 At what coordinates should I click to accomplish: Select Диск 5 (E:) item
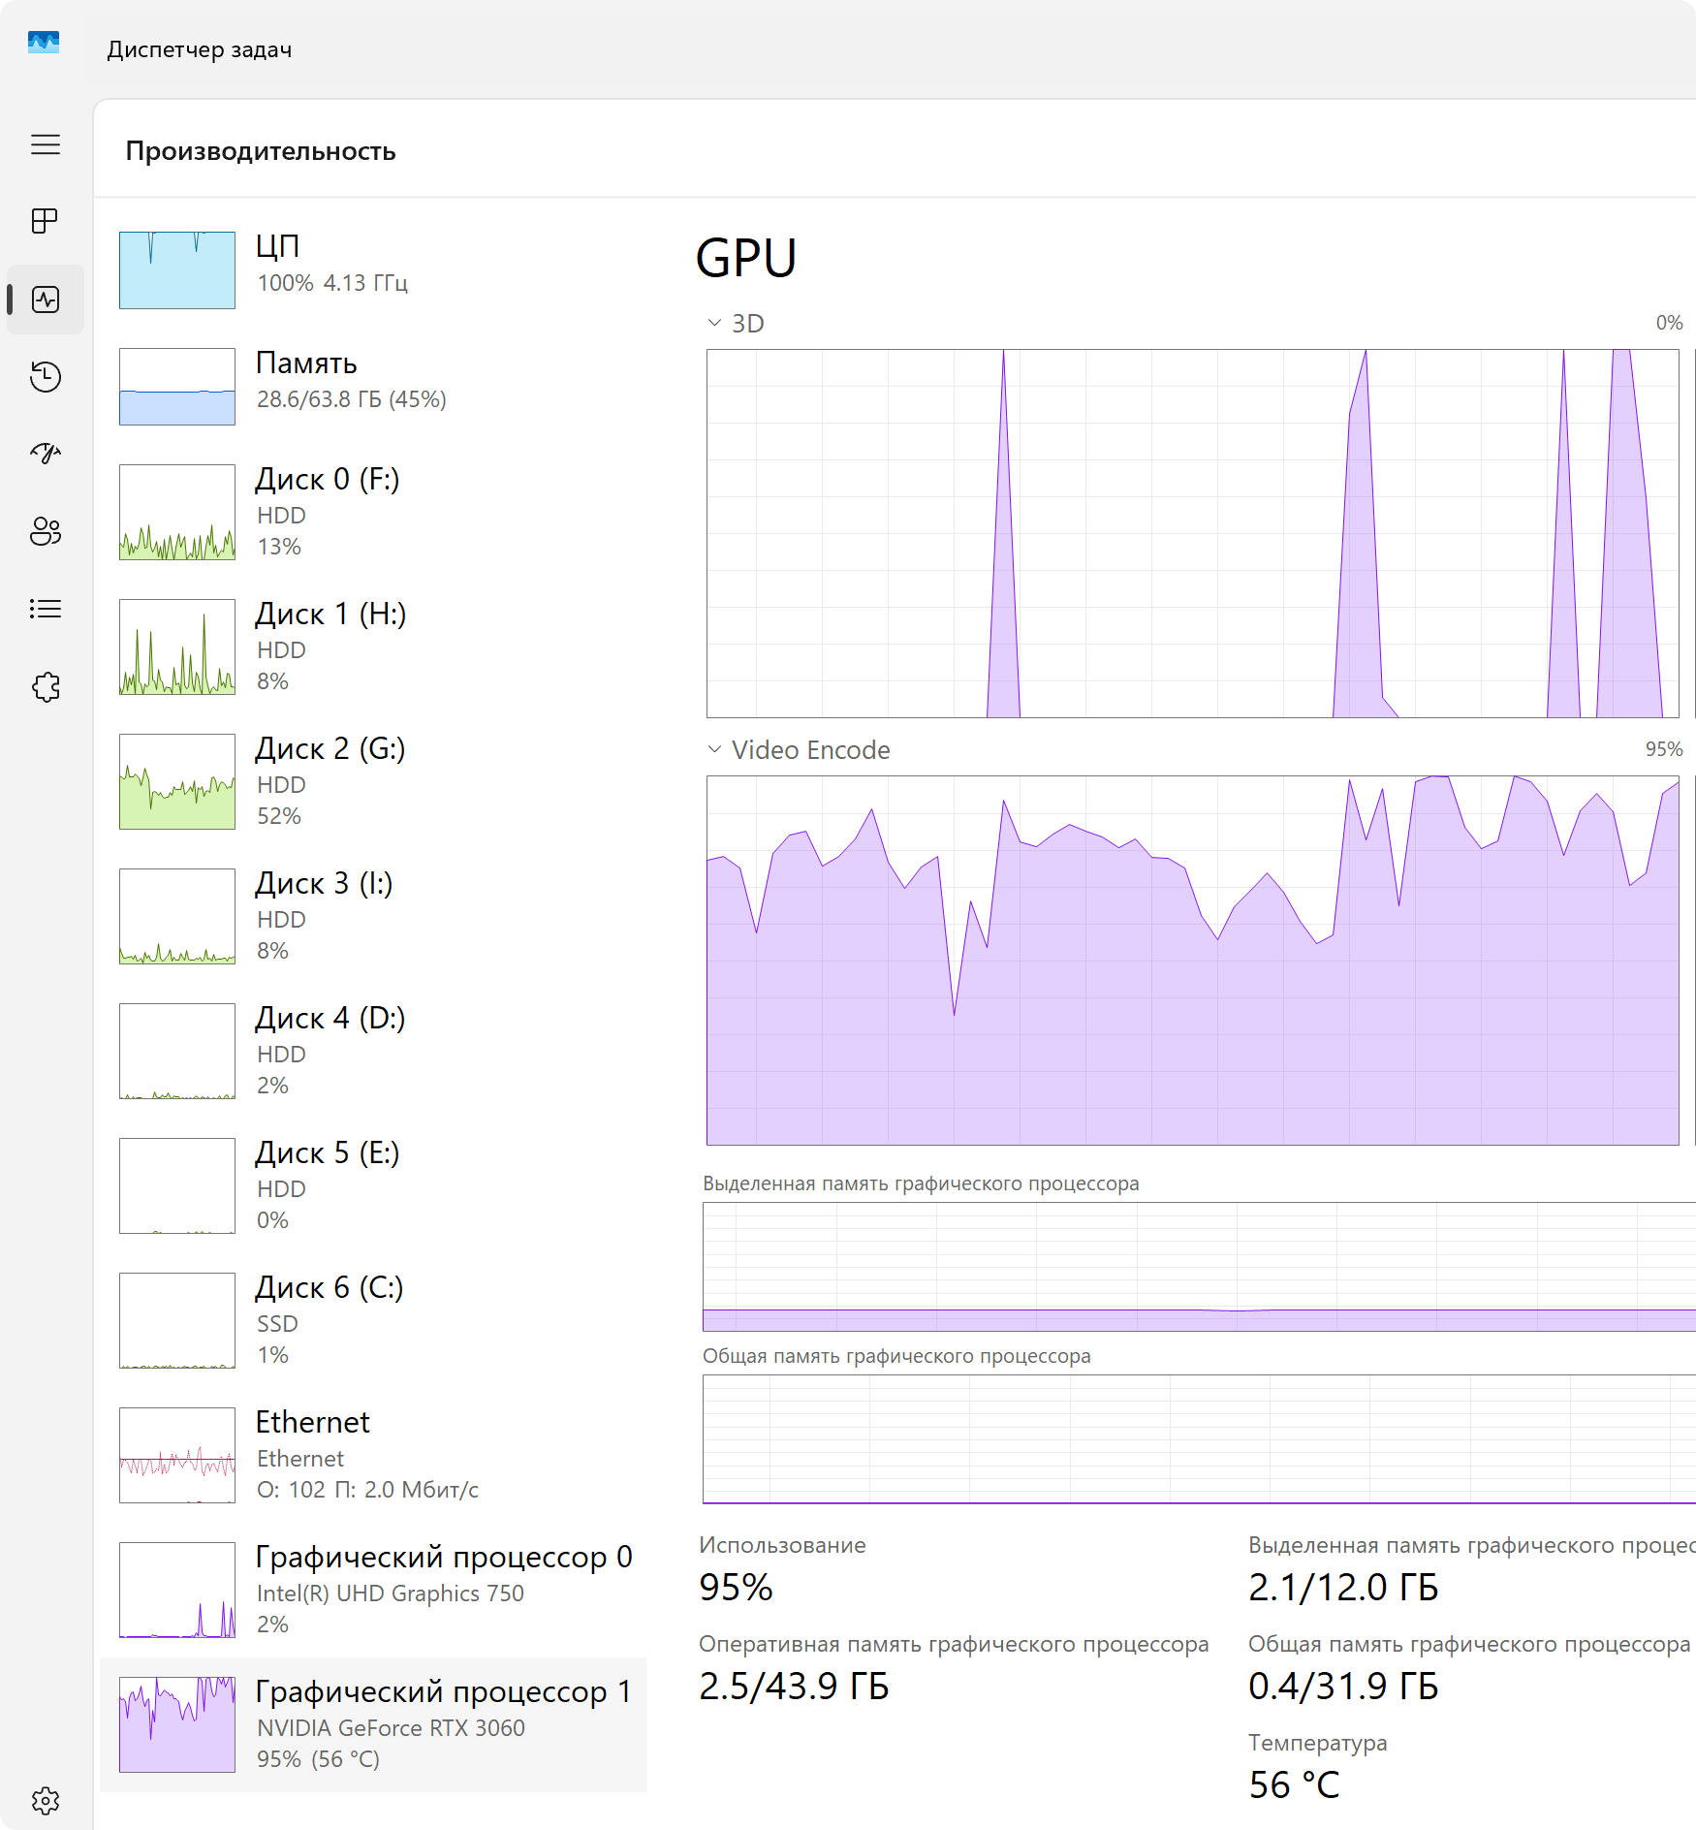(x=373, y=1185)
